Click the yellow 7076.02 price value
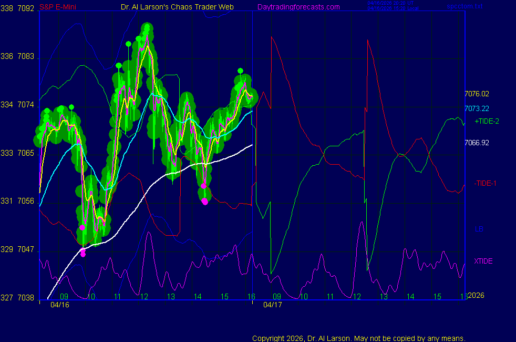The width and height of the screenshot is (516, 342). coord(477,94)
